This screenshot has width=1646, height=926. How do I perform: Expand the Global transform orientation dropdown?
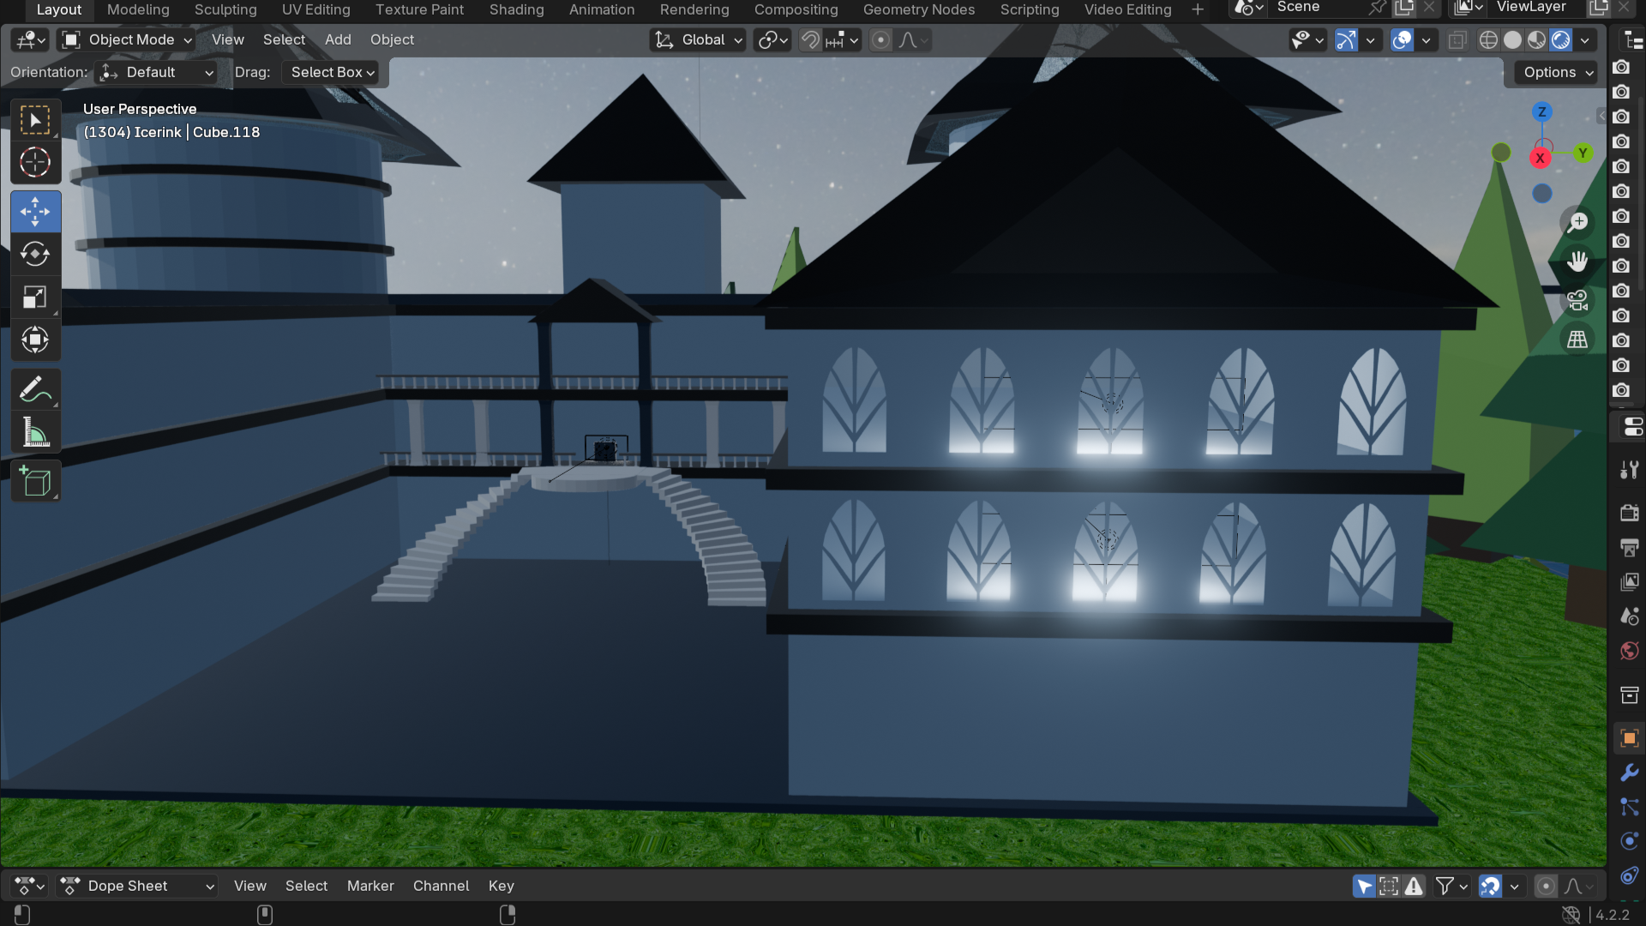point(698,40)
